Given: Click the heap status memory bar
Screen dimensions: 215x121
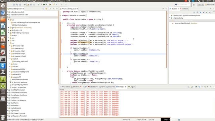Looking at the screenshot, I should 169,120.
